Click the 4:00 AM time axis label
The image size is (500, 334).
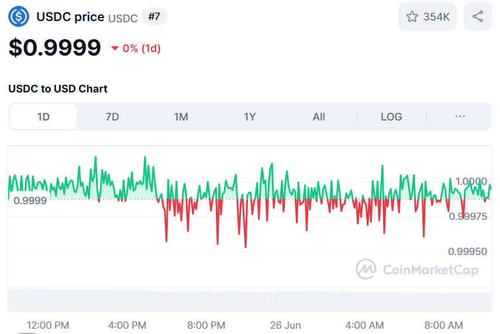tap(364, 325)
